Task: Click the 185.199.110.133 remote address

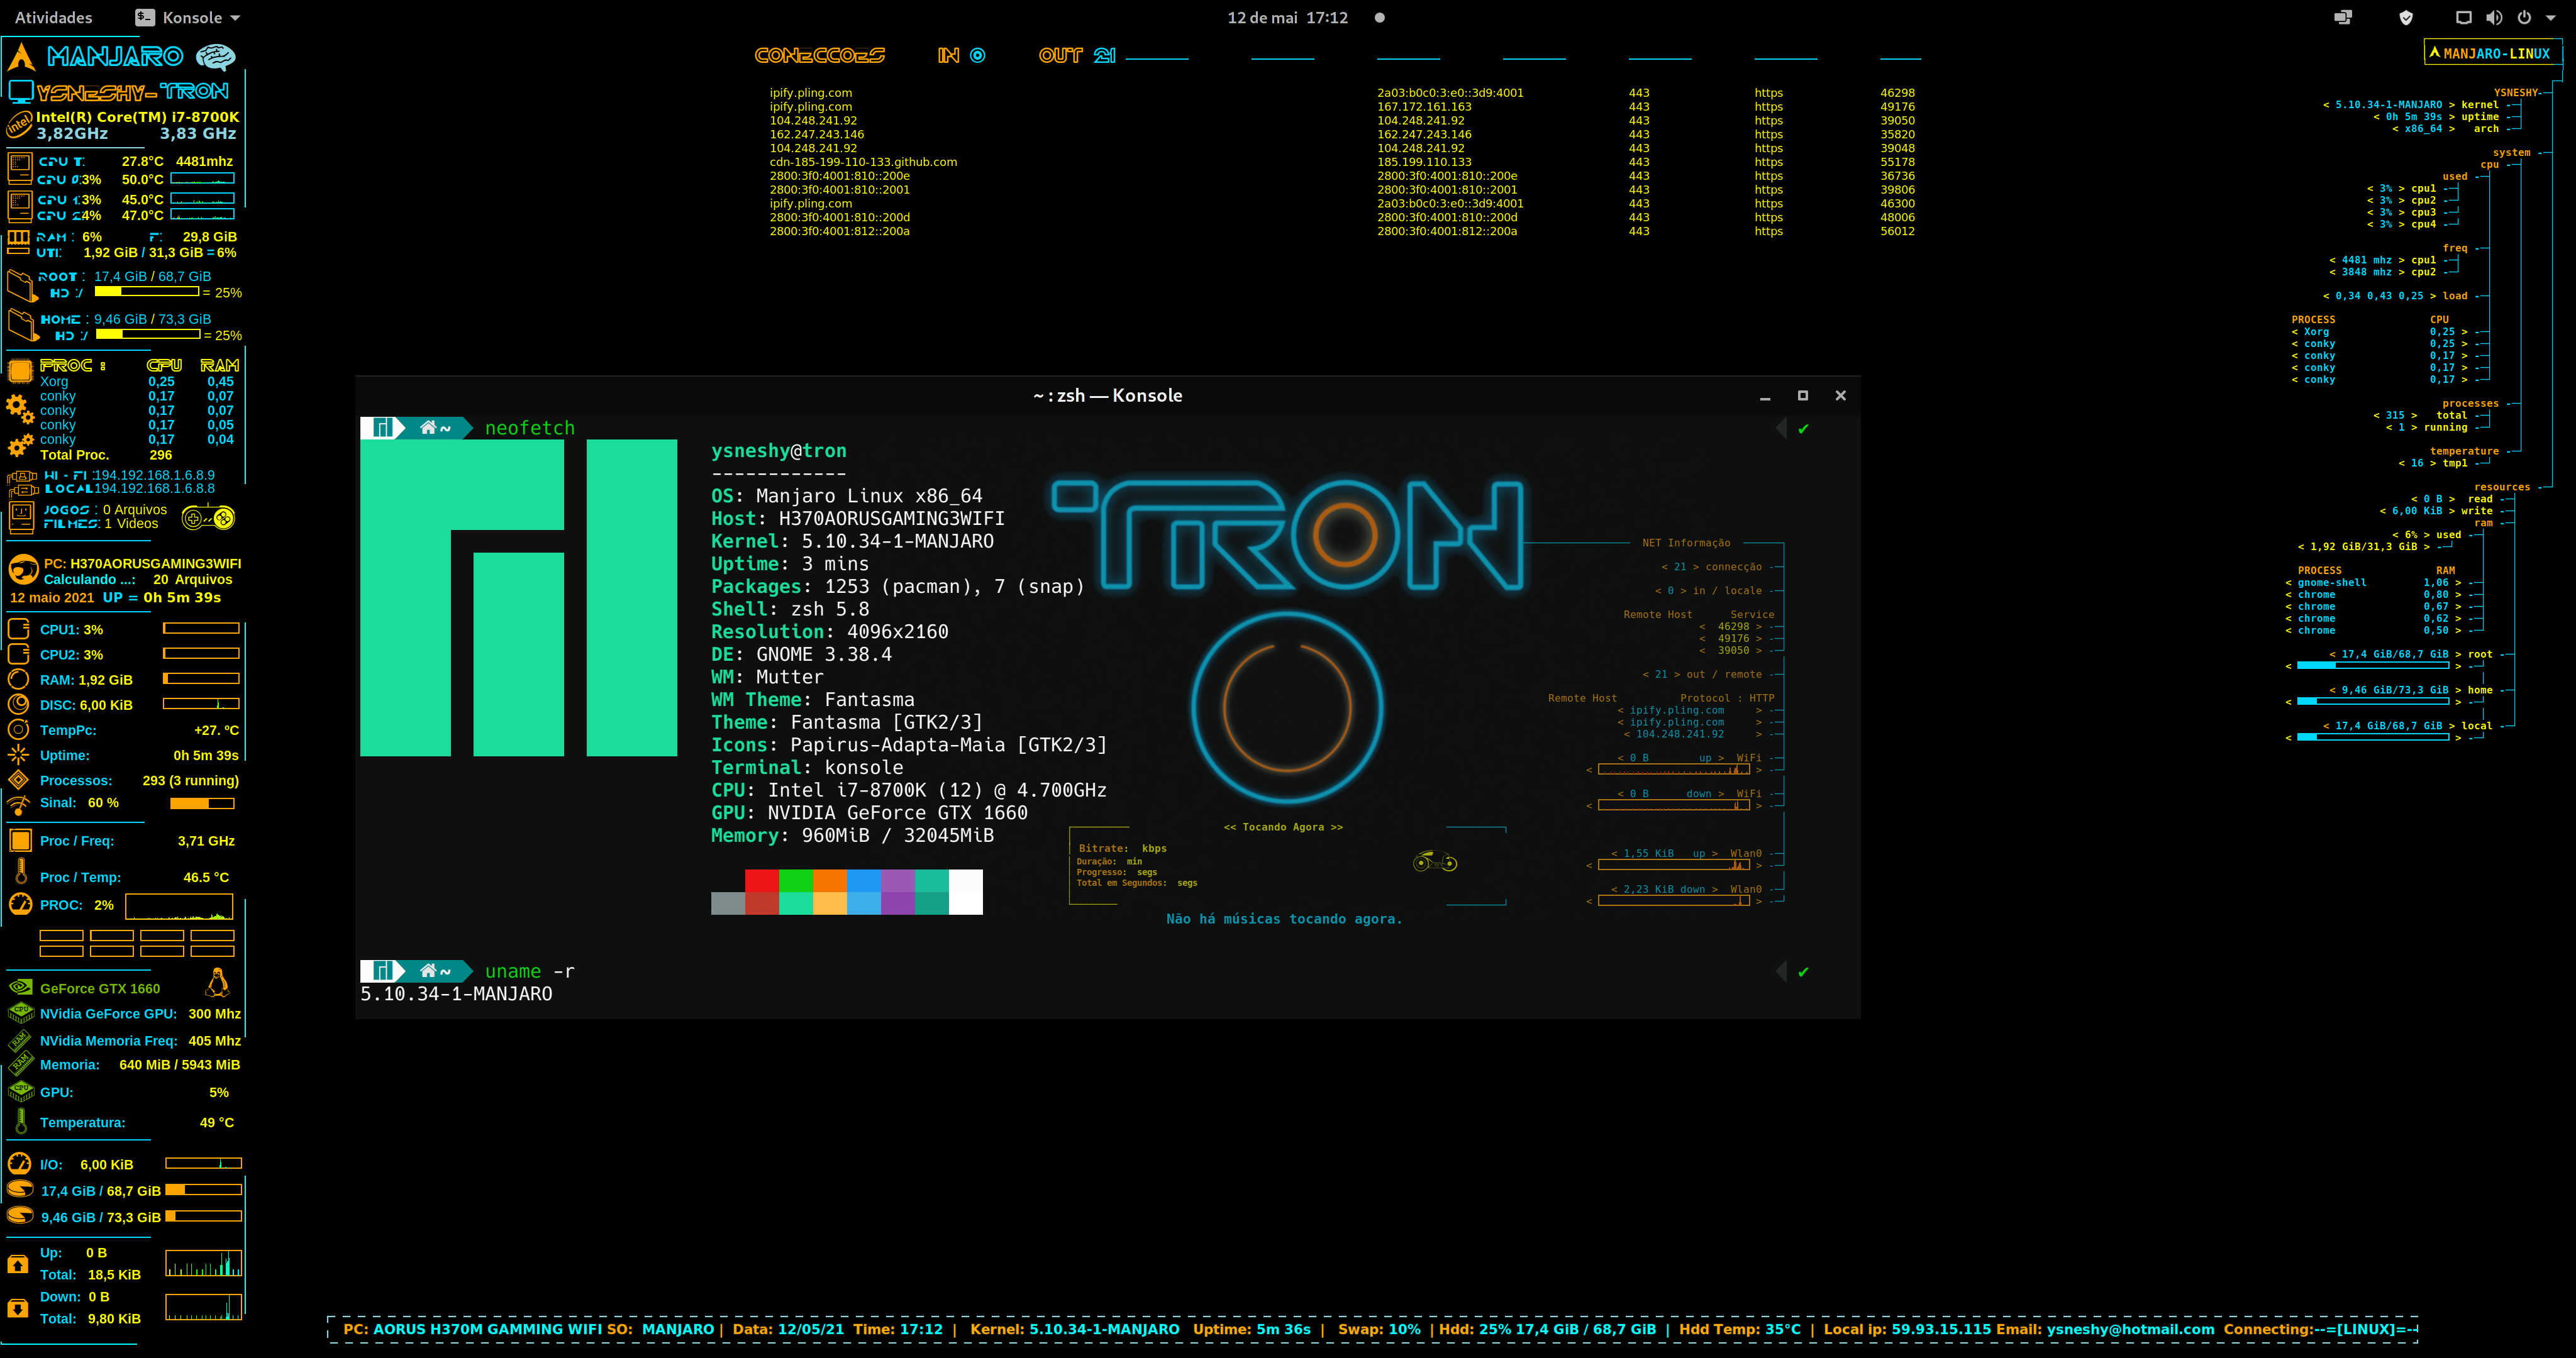Action: pos(1424,162)
